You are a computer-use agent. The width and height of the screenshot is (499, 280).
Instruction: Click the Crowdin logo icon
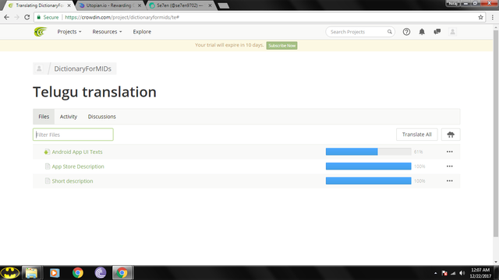click(x=41, y=32)
